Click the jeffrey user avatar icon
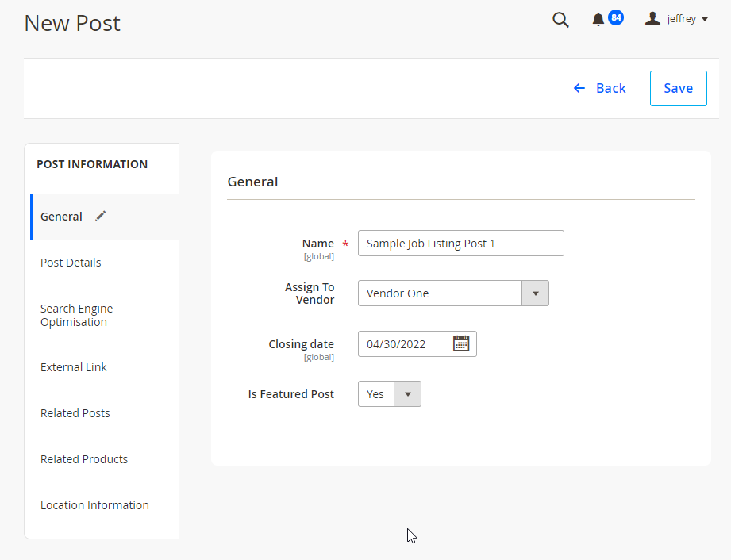731x560 pixels. tap(652, 19)
